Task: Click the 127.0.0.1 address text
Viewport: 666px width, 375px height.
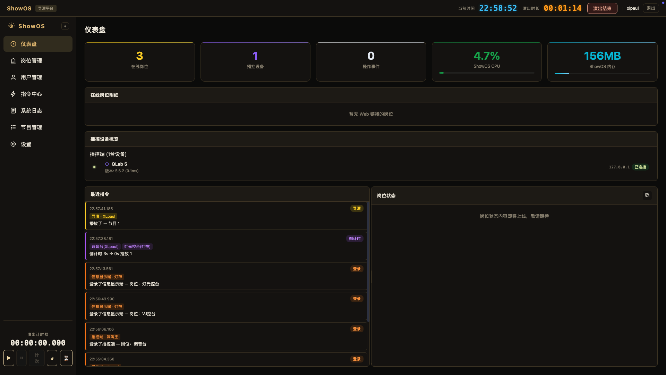Action: 619,167
